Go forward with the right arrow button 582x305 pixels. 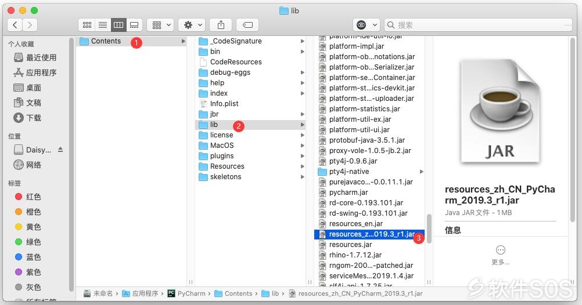tap(30, 25)
